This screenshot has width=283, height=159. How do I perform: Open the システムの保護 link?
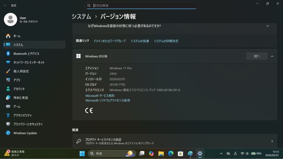pyautogui.click(x=139, y=41)
